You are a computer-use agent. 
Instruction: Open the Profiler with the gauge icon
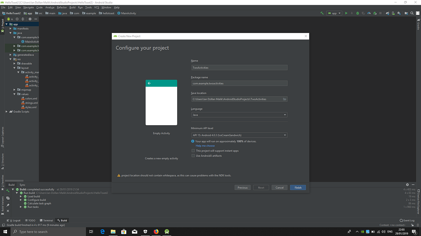pyautogui.click(x=369, y=13)
